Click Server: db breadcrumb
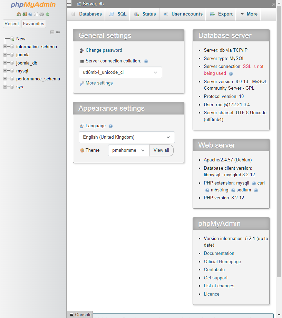The width and height of the screenshot is (282, 318). (x=93, y=4)
